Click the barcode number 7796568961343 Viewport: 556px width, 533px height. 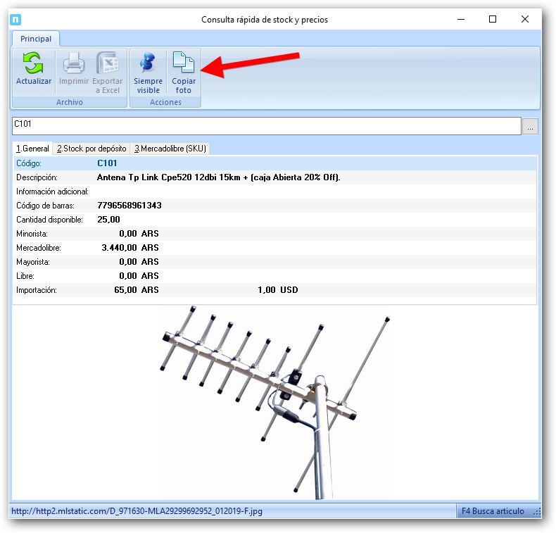point(129,206)
